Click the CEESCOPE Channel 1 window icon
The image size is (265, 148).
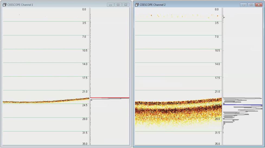click(x=4, y=5)
